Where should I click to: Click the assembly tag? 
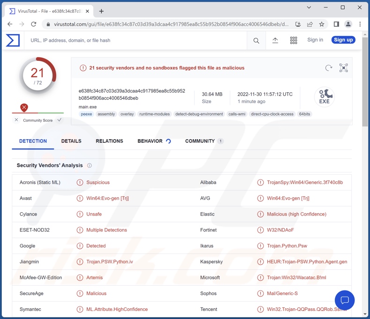[106, 114]
